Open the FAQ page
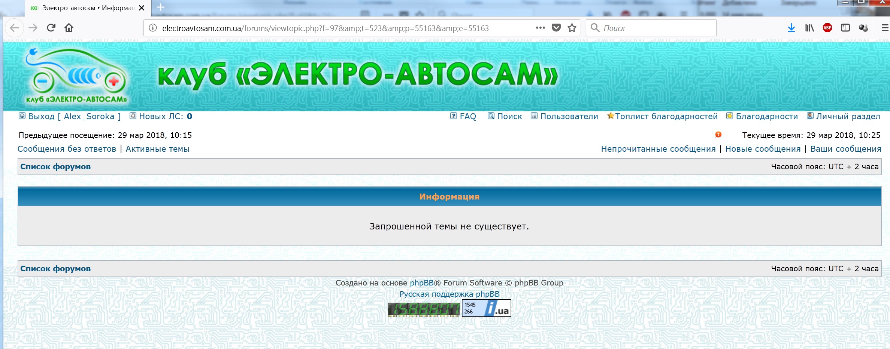 point(467,117)
